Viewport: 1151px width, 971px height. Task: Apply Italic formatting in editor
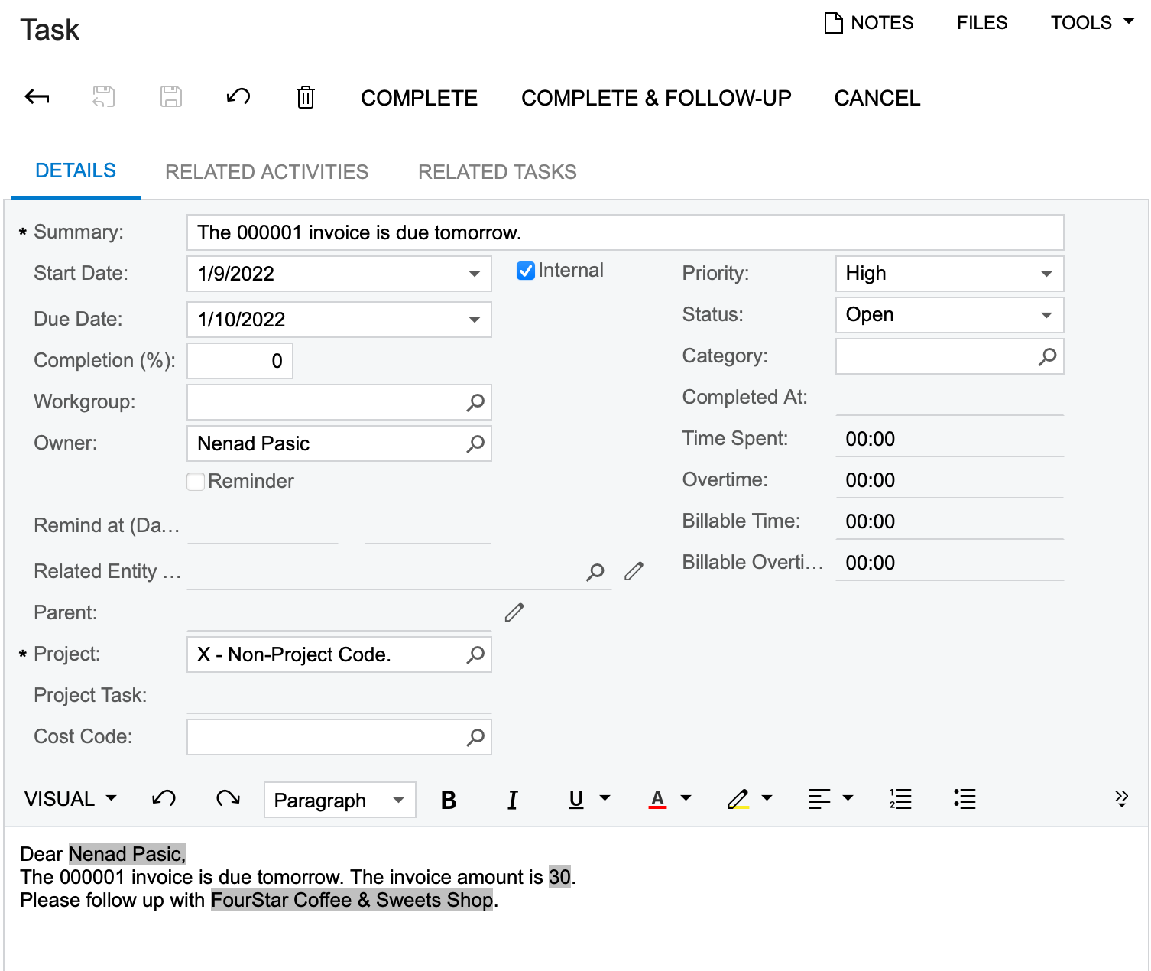point(512,800)
